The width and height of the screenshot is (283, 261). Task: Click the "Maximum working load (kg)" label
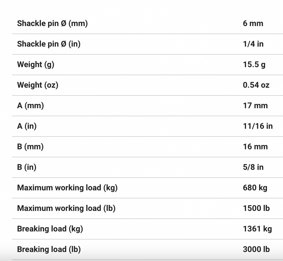pyautogui.click(x=67, y=188)
